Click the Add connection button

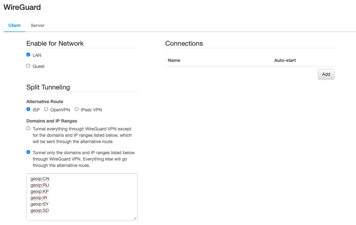click(326, 74)
